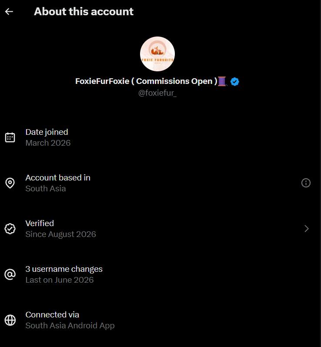Screen dimensions: 321x347
Task: Expand Verified details with chevron arrow
Action: (x=306, y=229)
